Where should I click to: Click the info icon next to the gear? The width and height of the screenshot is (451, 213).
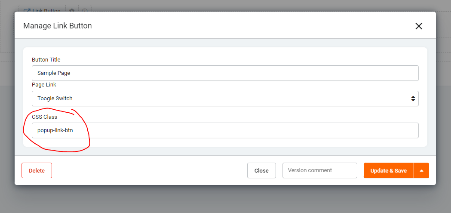[85, 10]
